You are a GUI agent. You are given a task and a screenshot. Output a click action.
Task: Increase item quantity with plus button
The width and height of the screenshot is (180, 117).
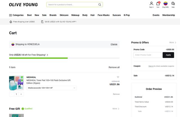pos(21,94)
